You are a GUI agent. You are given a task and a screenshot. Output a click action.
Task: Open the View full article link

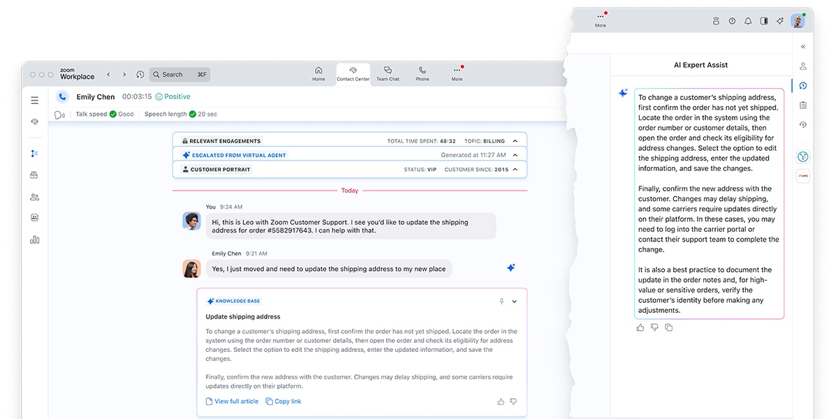coord(232,402)
